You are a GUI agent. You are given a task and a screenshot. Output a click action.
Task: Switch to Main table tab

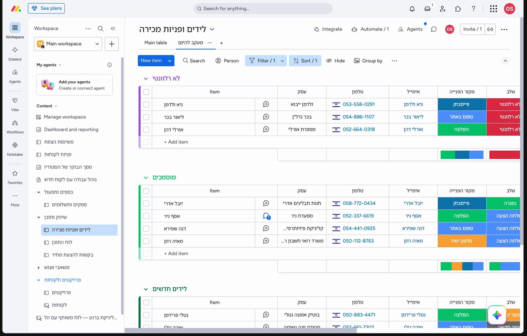pyautogui.click(x=156, y=43)
